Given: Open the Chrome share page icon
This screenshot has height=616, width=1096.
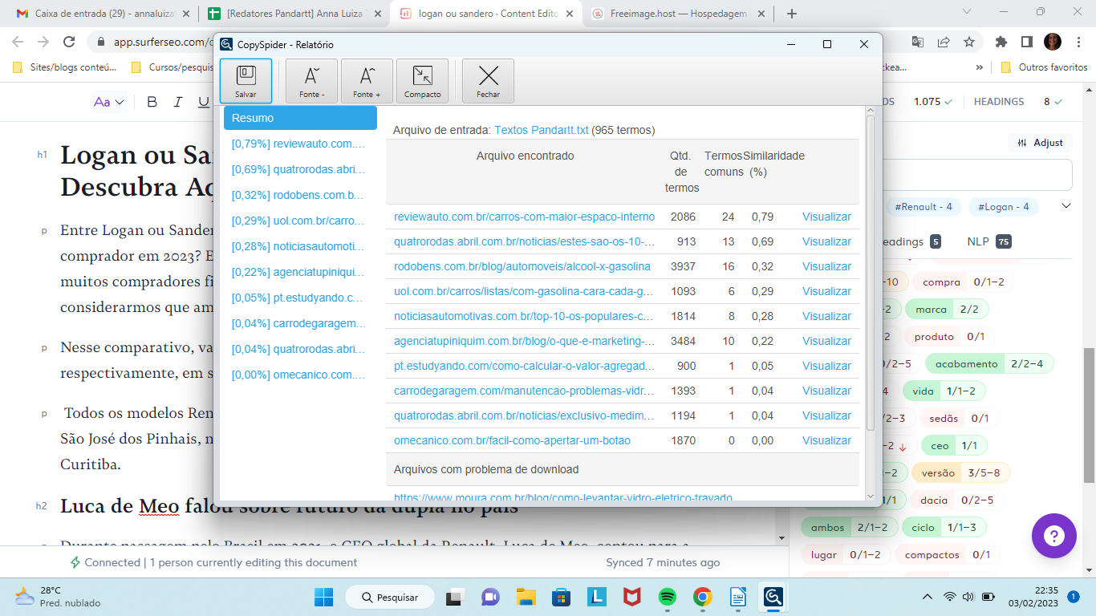Looking at the screenshot, I should (x=944, y=42).
